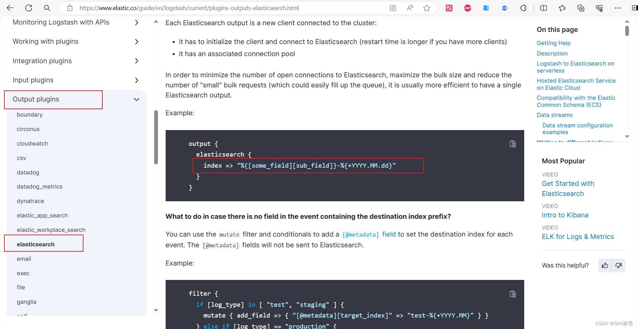The image size is (638, 329).
Task: Copy the output code block
Action: coord(513,144)
